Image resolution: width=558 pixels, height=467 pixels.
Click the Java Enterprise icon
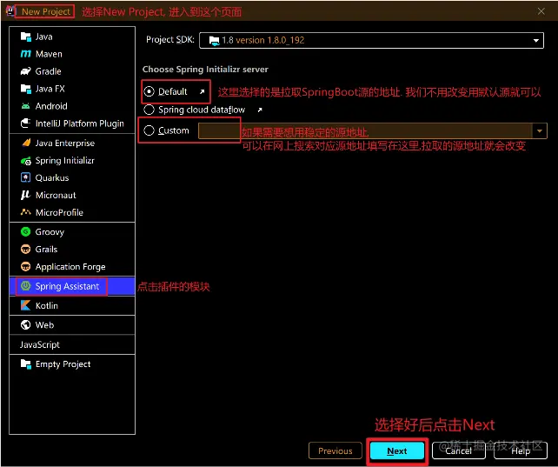coord(25,143)
